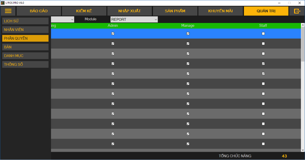Select the SẢN PHẨM tab

pyautogui.click(x=175, y=11)
